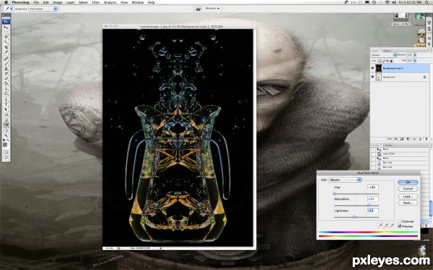Toggle lock transparent pixels
Screen dimensions: 433x270
point(380,61)
